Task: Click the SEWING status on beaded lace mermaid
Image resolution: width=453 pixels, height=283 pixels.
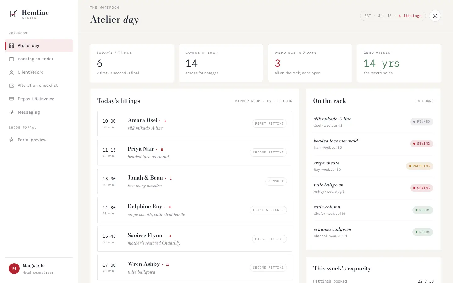Action: [x=422, y=144]
